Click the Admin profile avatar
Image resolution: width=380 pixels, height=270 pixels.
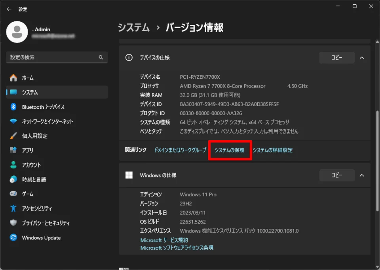(x=17, y=32)
